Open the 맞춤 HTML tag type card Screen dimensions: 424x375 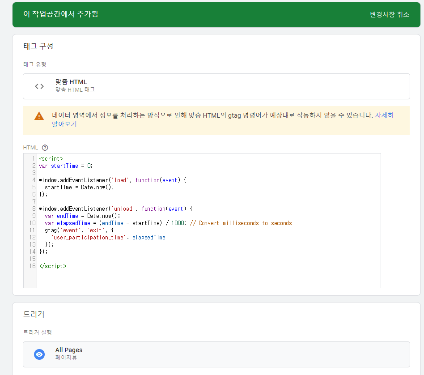coord(216,86)
